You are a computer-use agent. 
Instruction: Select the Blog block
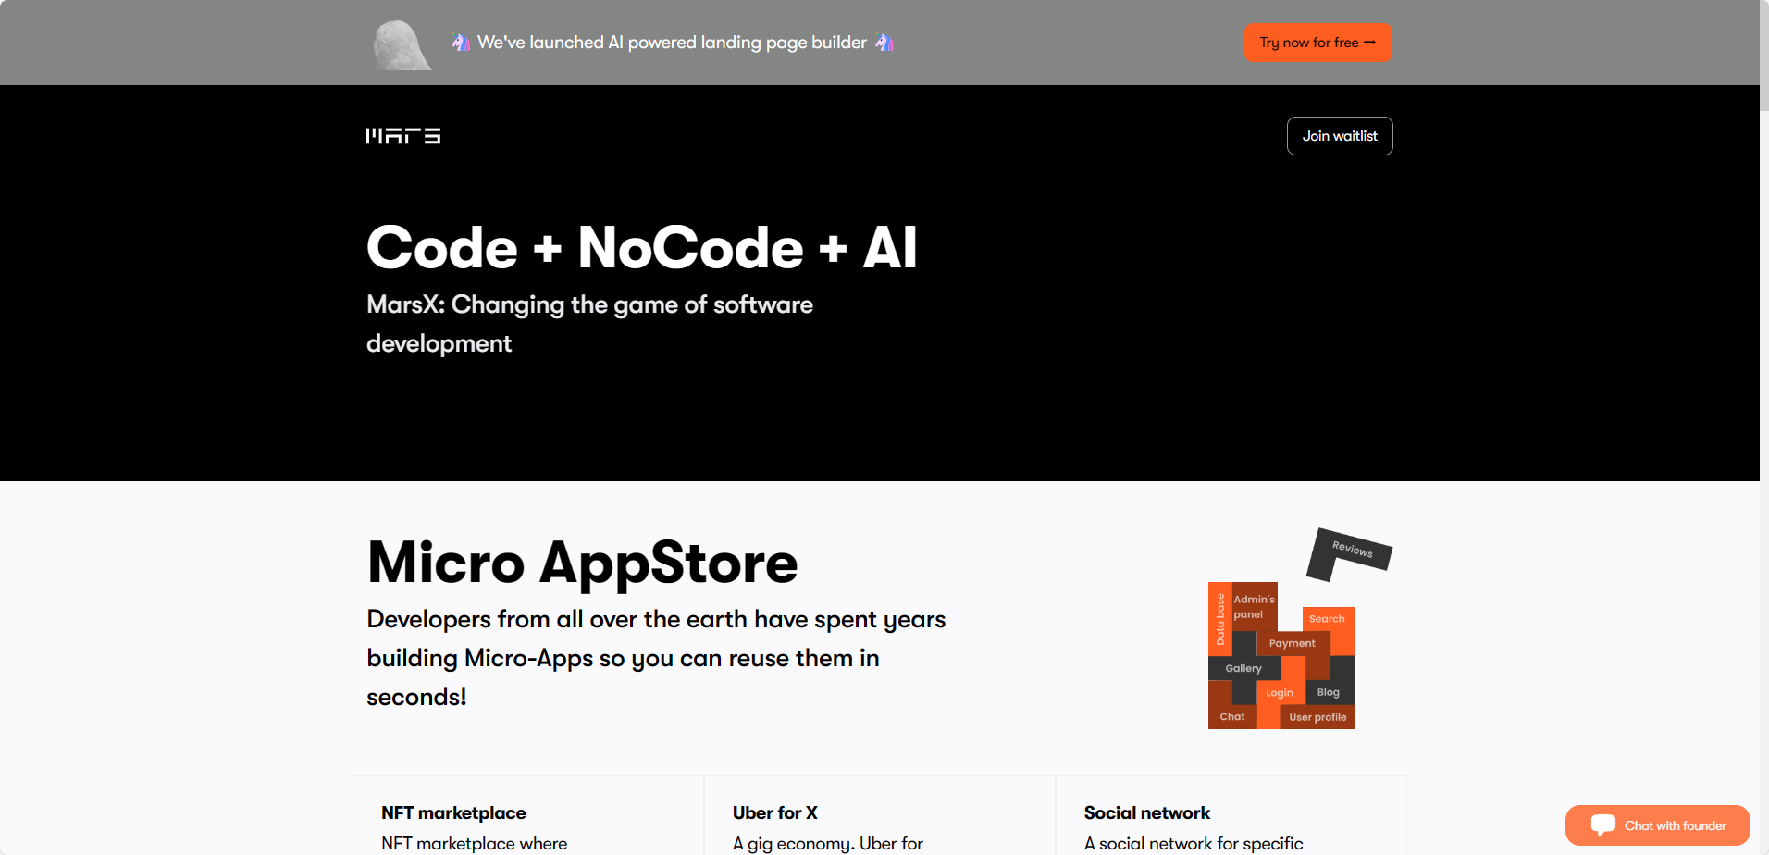[x=1329, y=692]
